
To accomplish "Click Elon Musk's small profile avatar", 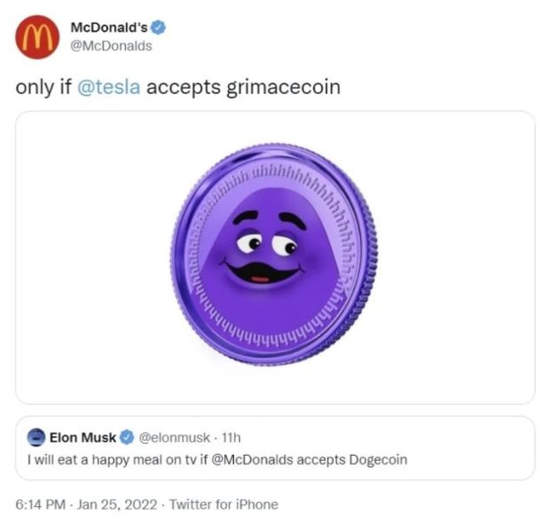I will click(x=36, y=438).
